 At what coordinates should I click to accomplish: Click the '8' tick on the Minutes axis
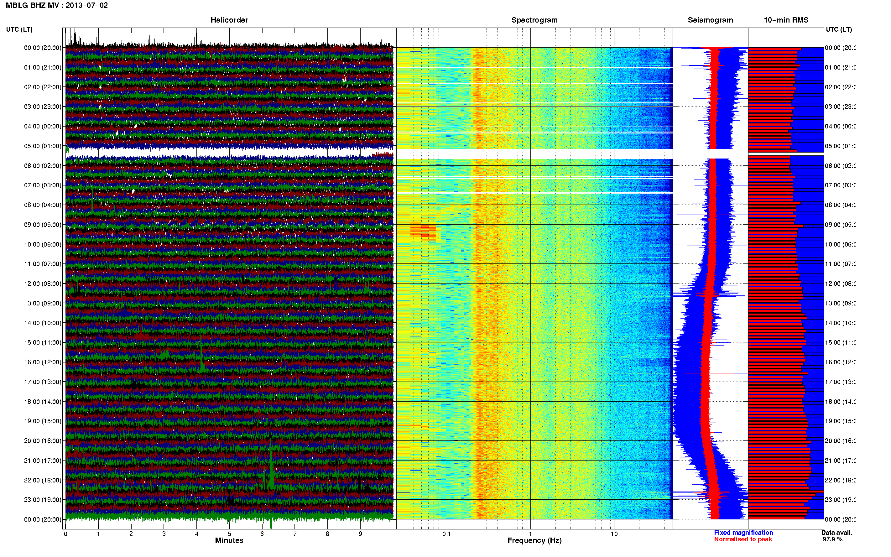[x=327, y=534]
